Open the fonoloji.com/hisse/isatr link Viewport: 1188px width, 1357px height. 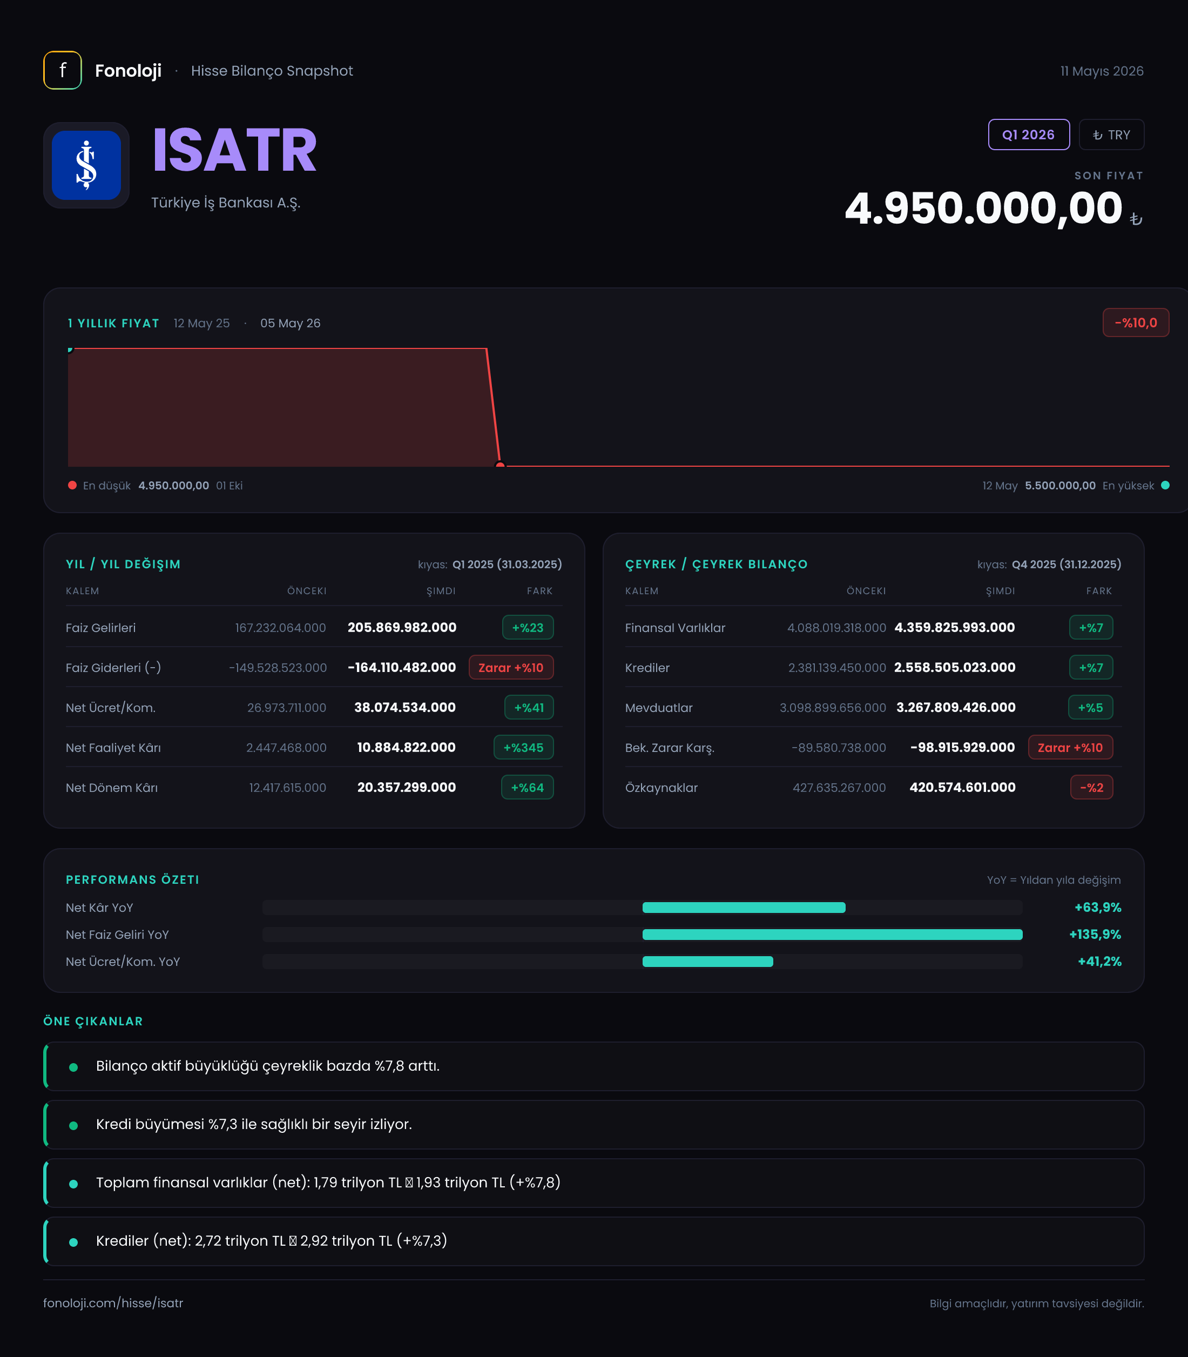click(113, 1302)
